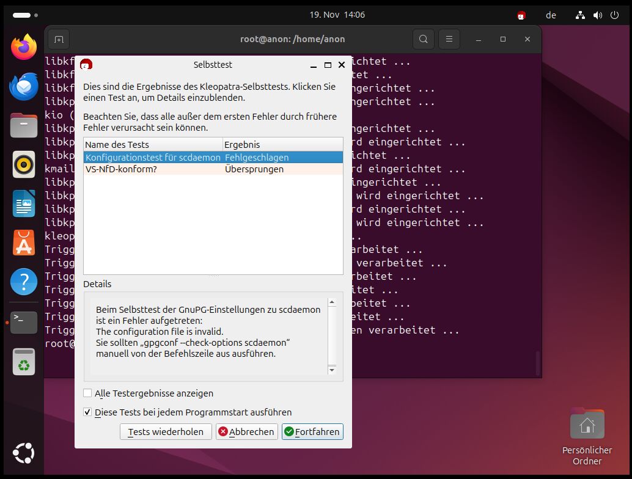This screenshot has width=632, height=479.
Task: Open the Files manager dock icon
Action: 24,125
